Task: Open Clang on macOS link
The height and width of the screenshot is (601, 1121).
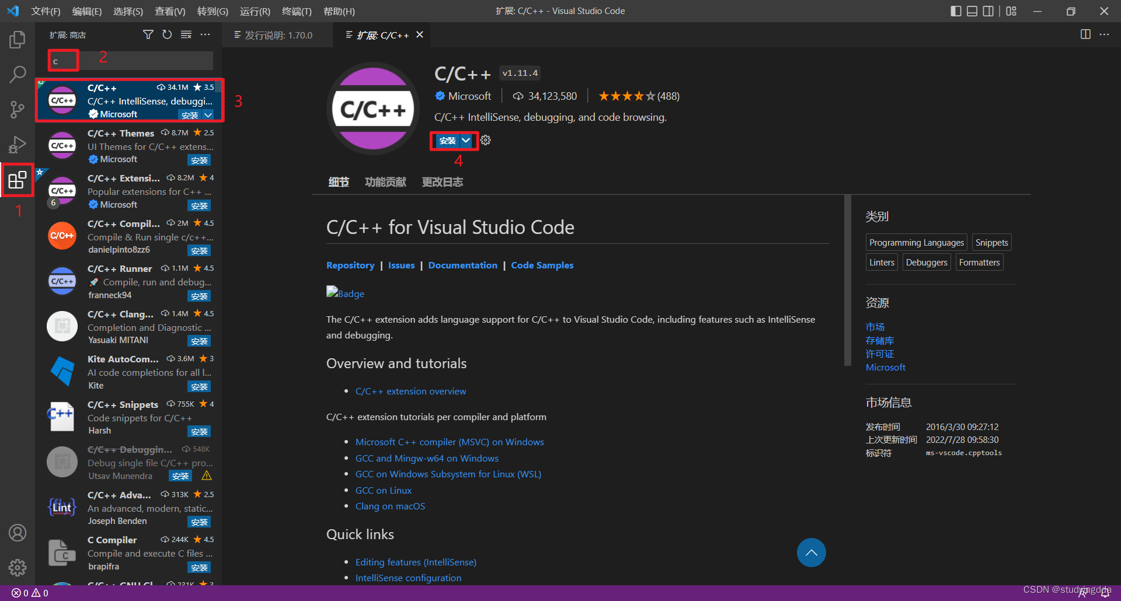Action: 390,506
